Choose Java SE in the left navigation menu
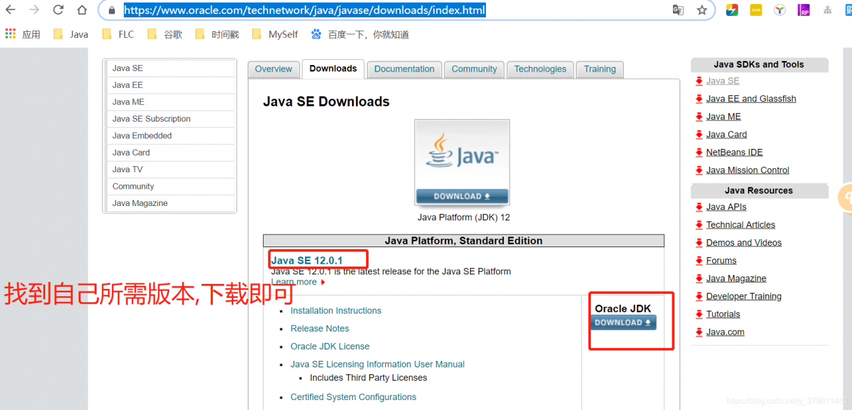This screenshot has width=852, height=410. pyautogui.click(x=170, y=68)
